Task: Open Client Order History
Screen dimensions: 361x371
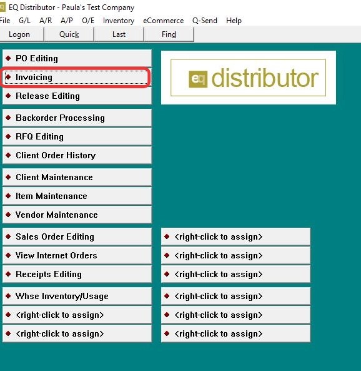Action: click(77, 155)
